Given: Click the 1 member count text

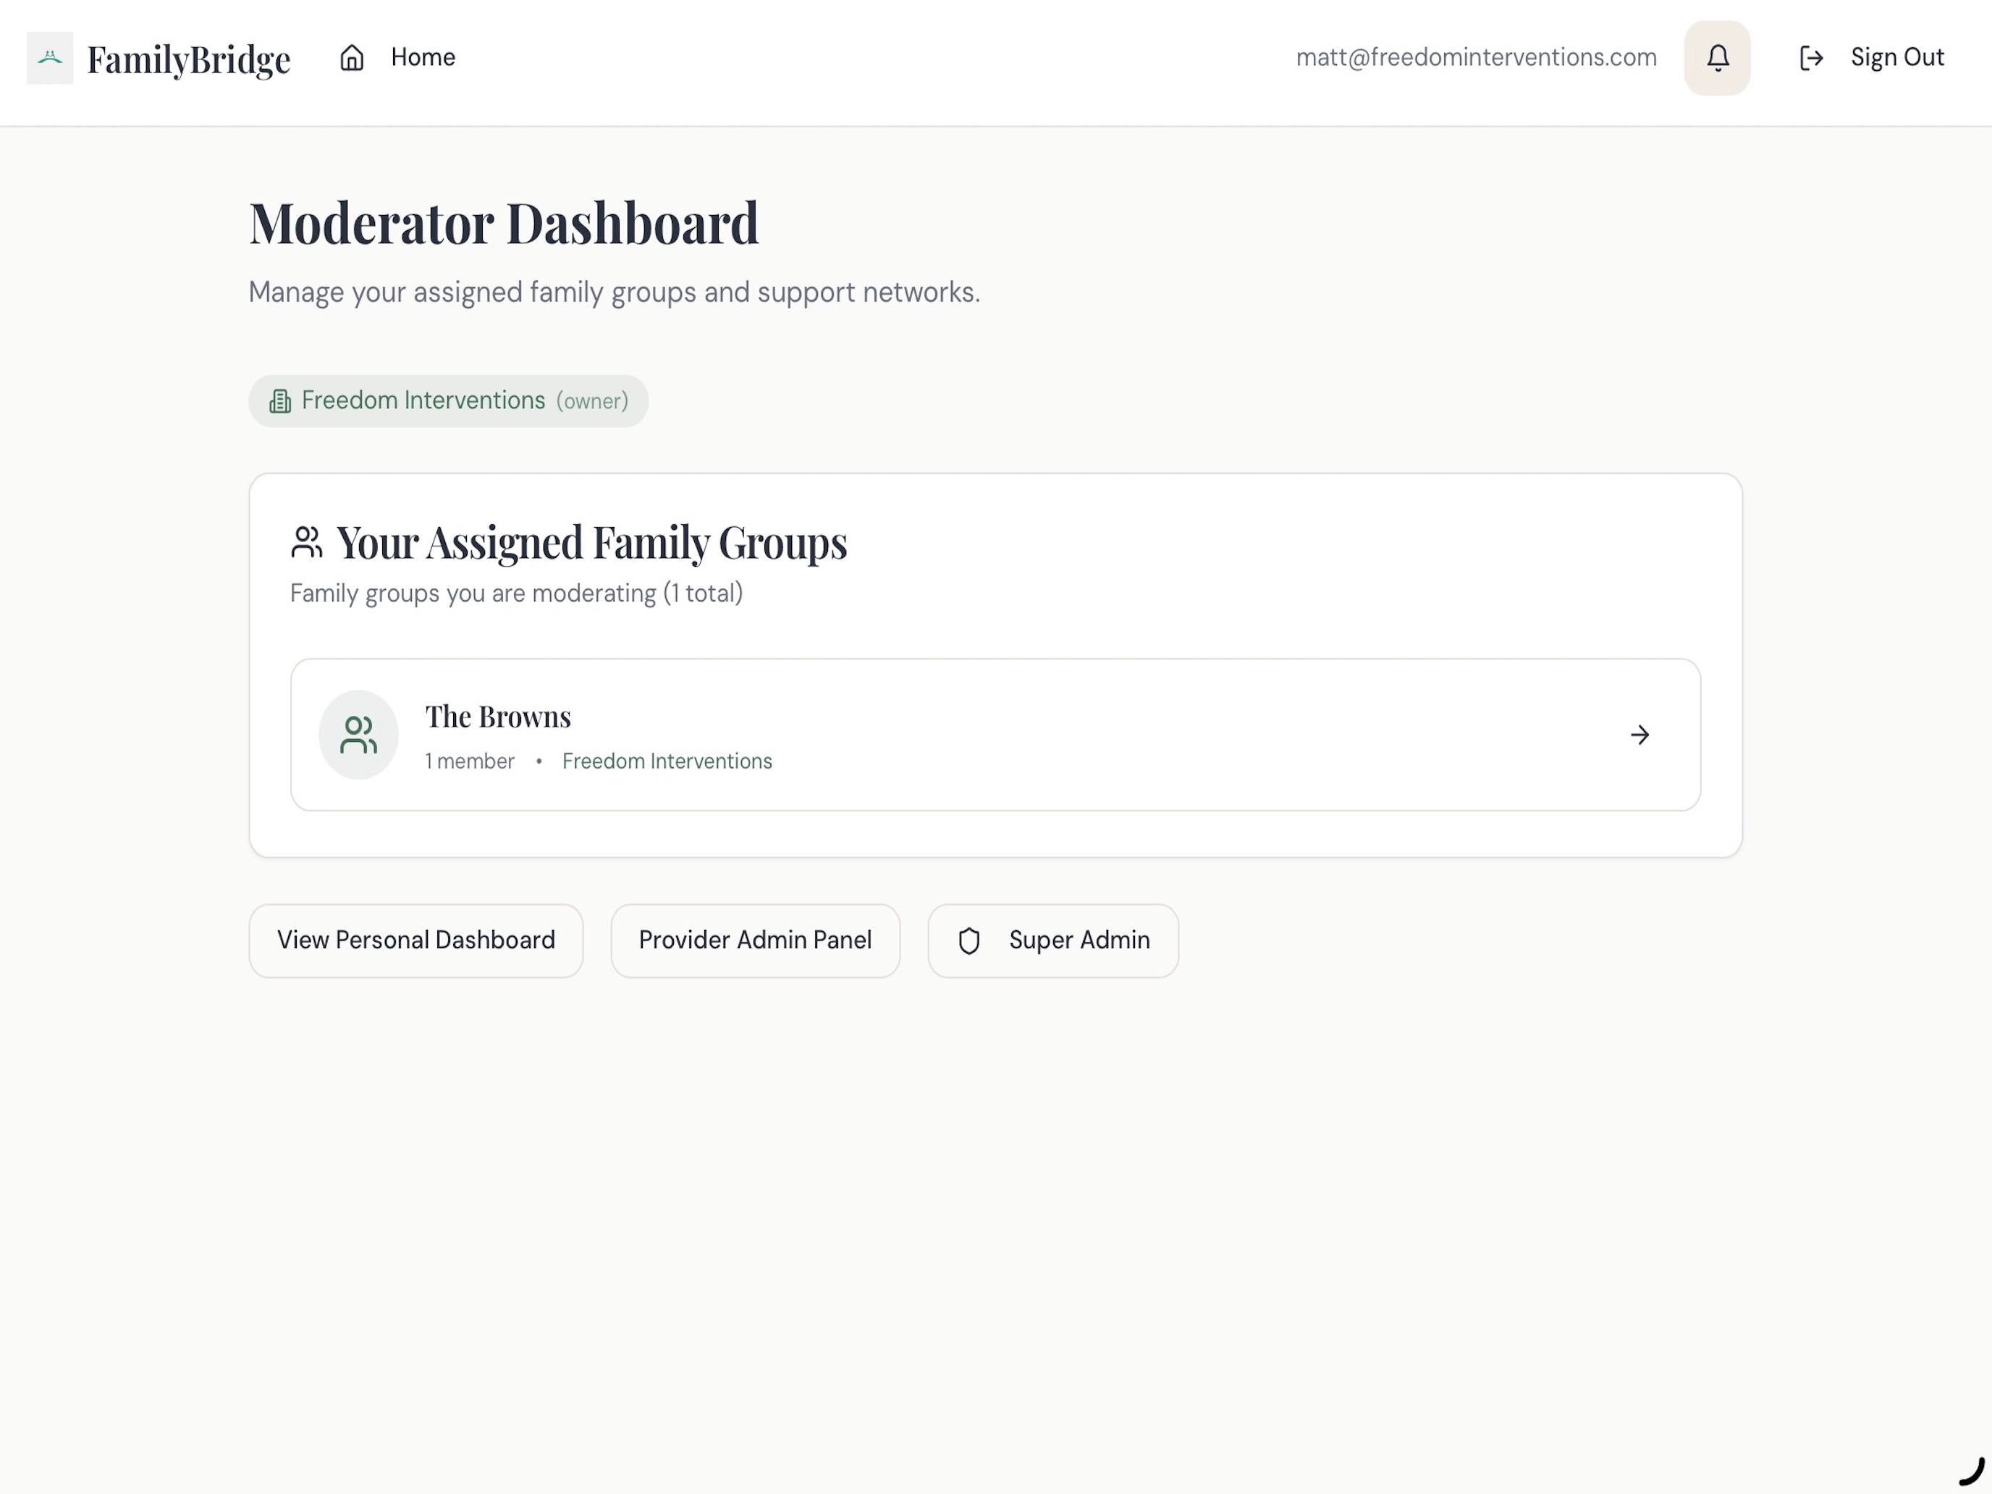Looking at the screenshot, I should (469, 761).
